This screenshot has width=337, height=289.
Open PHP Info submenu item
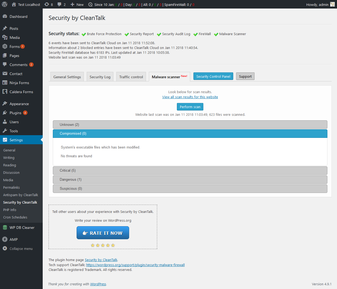click(10, 210)
